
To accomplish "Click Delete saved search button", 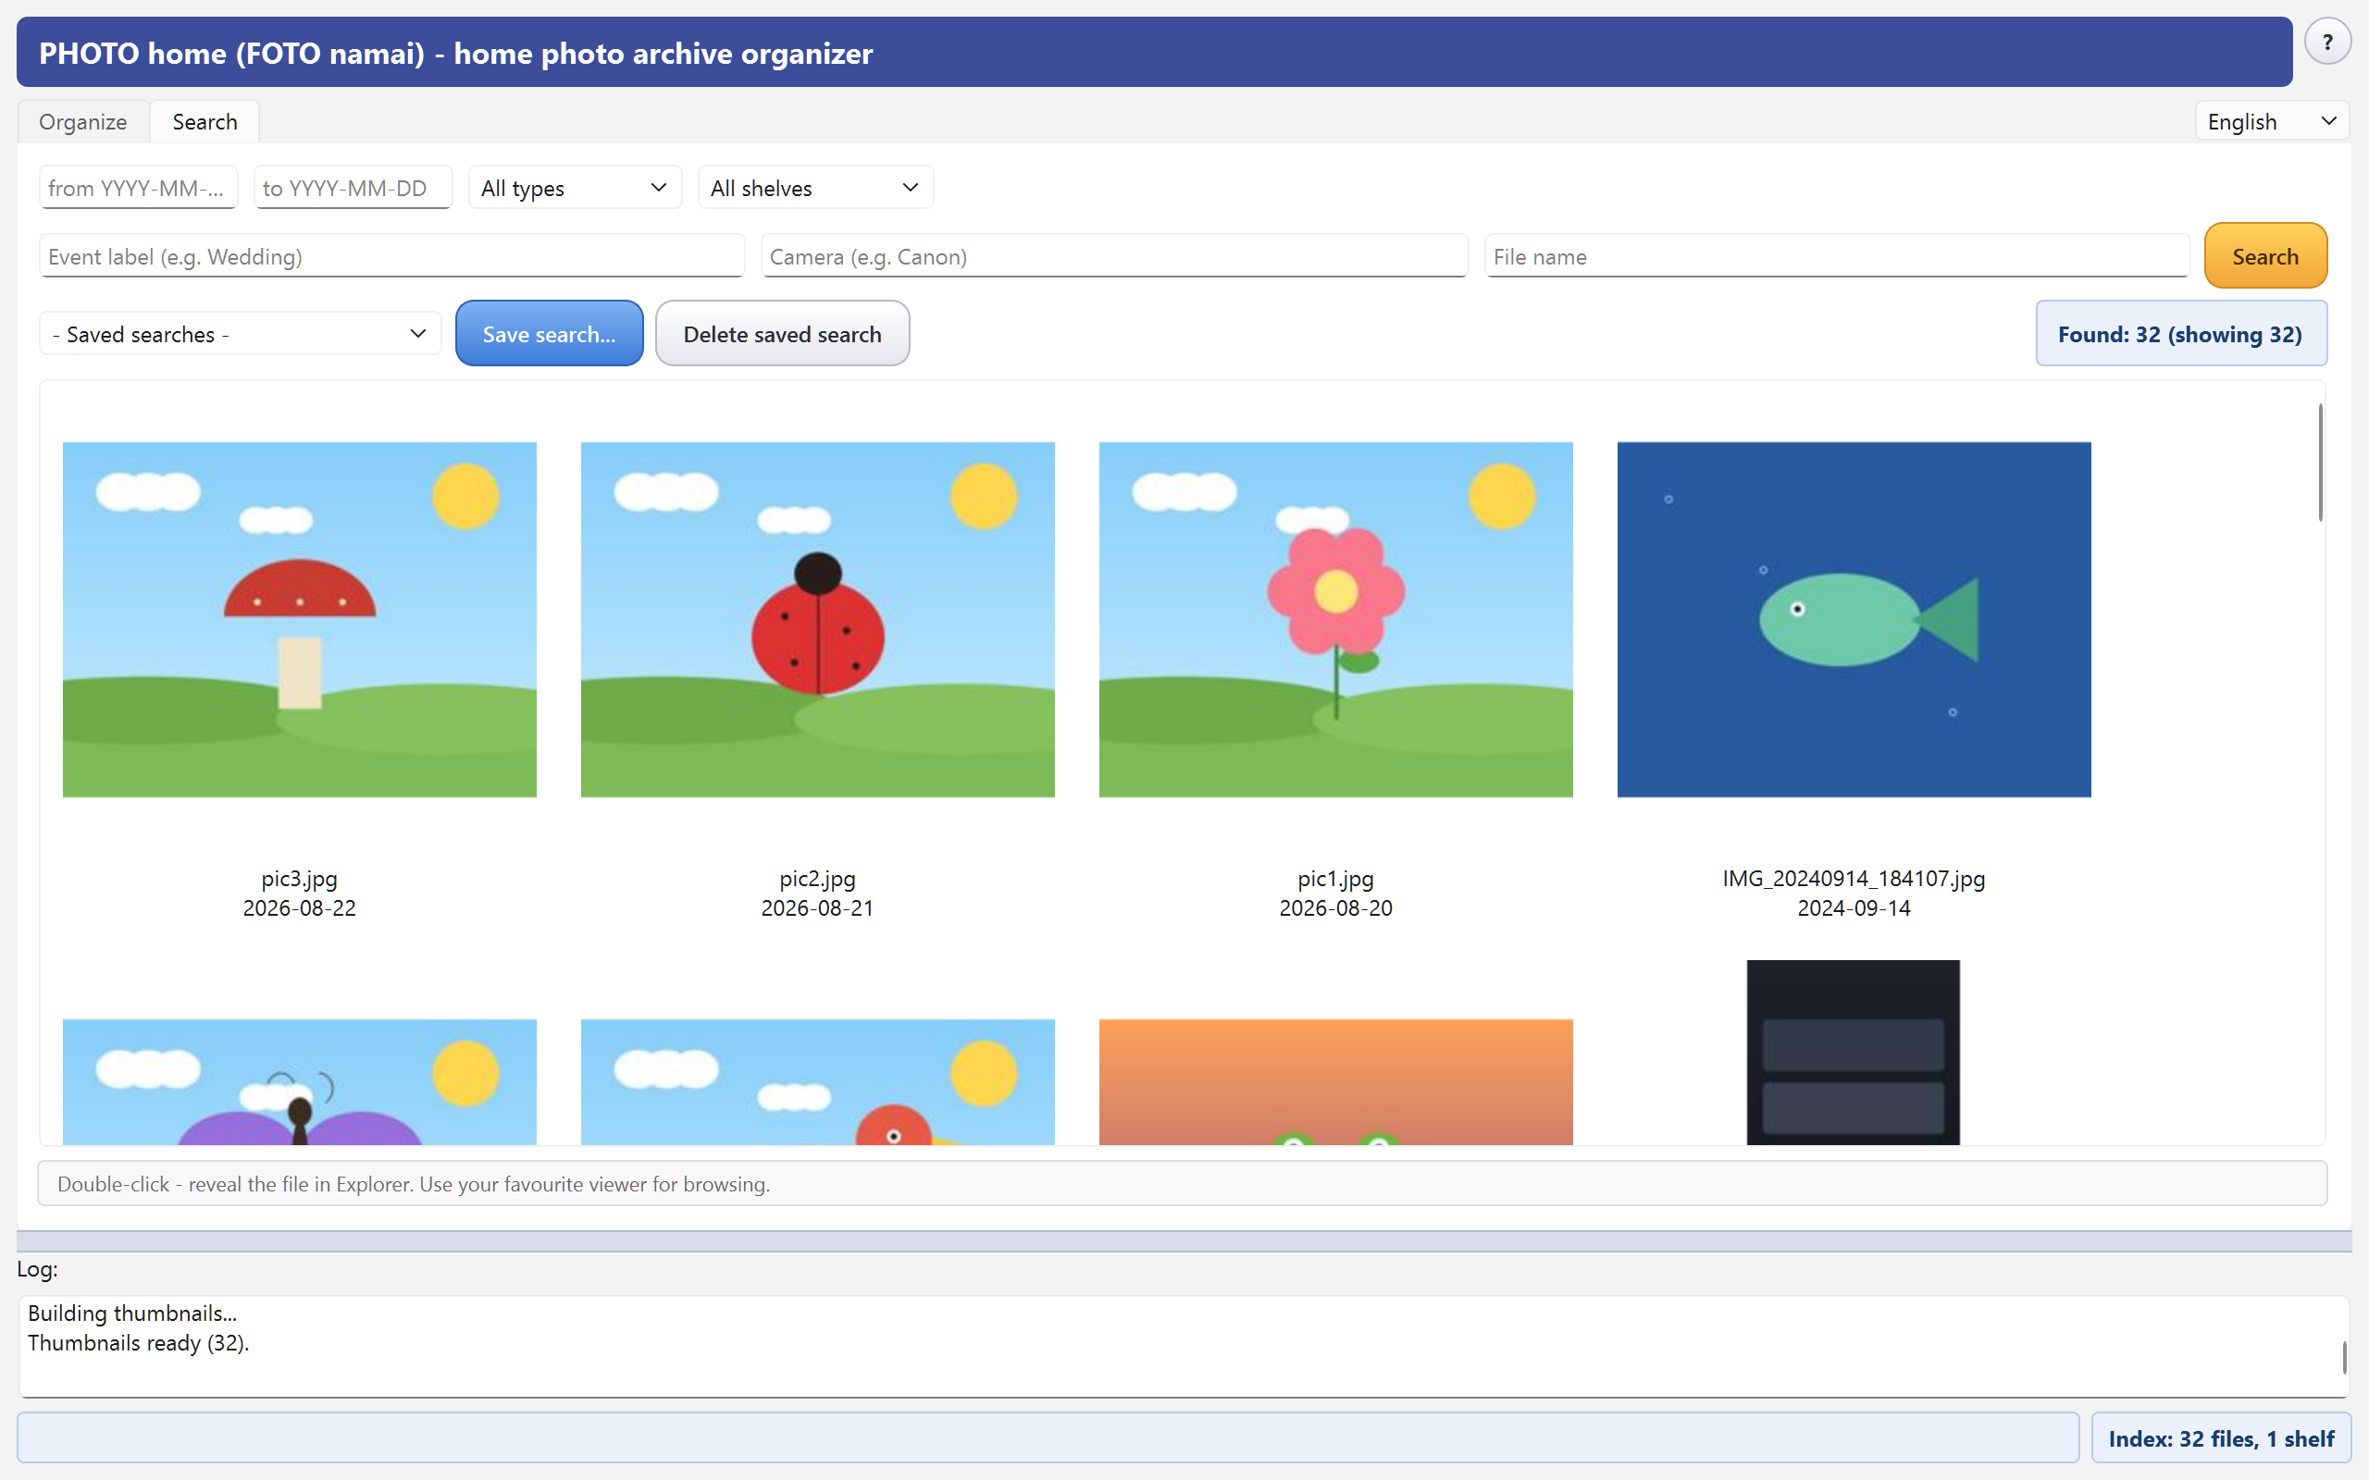I will (782, 334).
